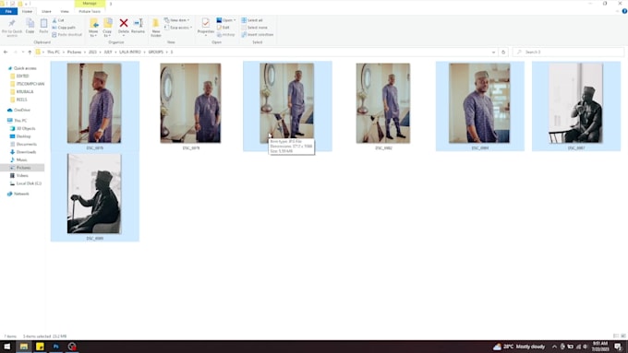Click History in the Open group
628x353 pixels.
[226, 35]
